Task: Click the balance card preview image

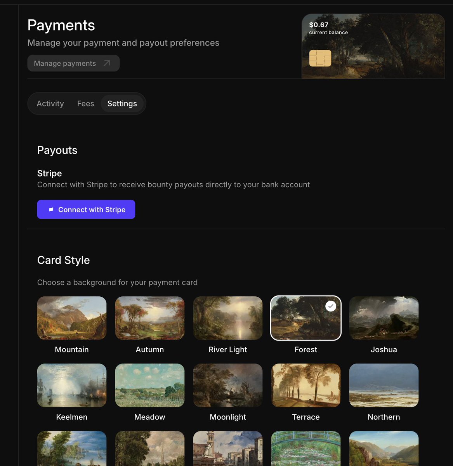Action: pyautogui.click(x=373, y=46)
